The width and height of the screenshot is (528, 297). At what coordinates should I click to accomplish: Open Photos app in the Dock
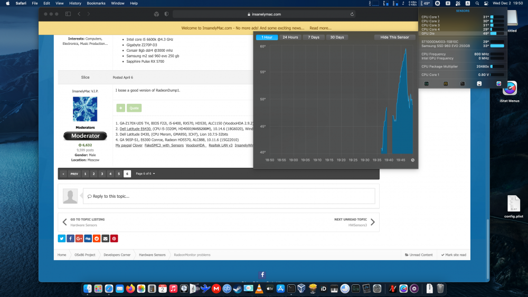pyautogui.click(x=141, y=289)
